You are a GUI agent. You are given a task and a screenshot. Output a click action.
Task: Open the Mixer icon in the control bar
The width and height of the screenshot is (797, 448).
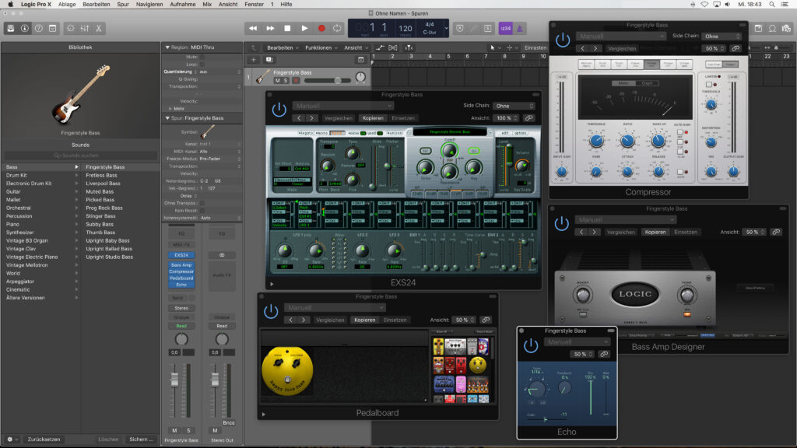[85, 29]
